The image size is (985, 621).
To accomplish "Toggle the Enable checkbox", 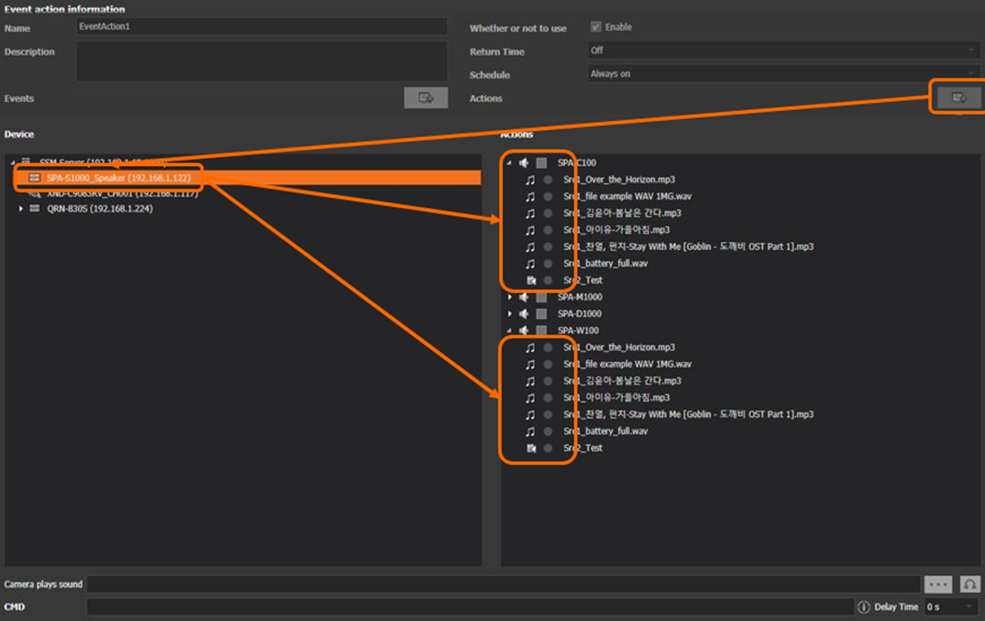I will 596,27.
